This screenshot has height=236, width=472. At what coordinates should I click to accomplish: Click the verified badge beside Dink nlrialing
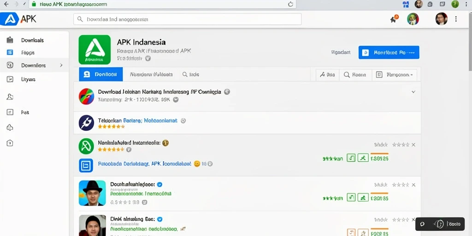coord(160,219)
